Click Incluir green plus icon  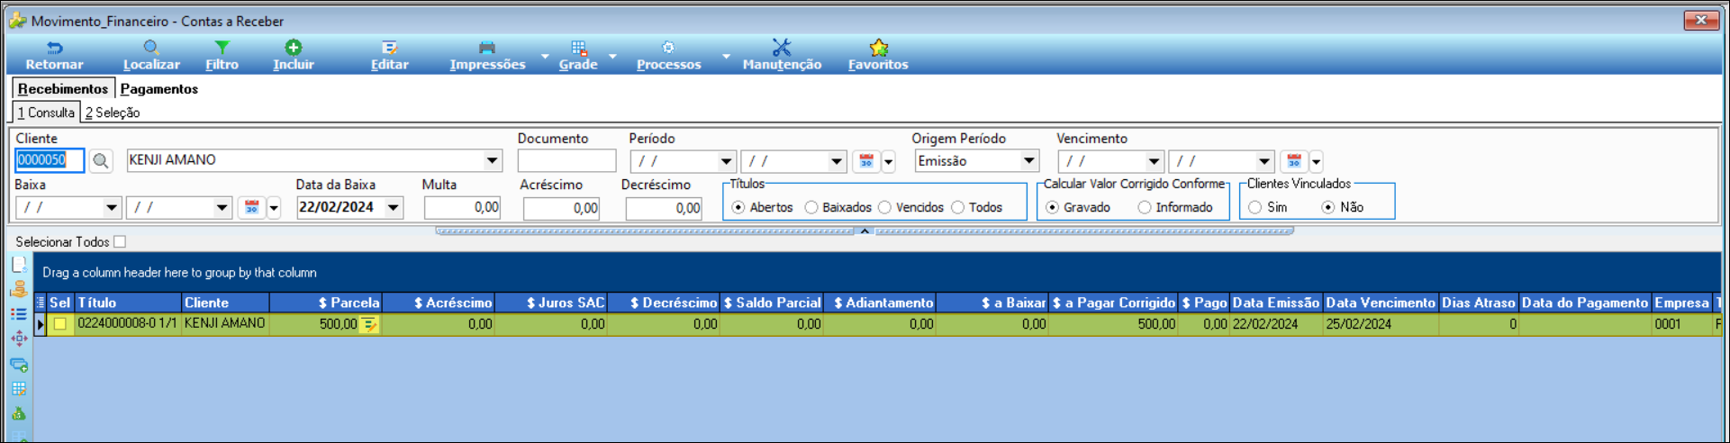(x=294, y=48)
